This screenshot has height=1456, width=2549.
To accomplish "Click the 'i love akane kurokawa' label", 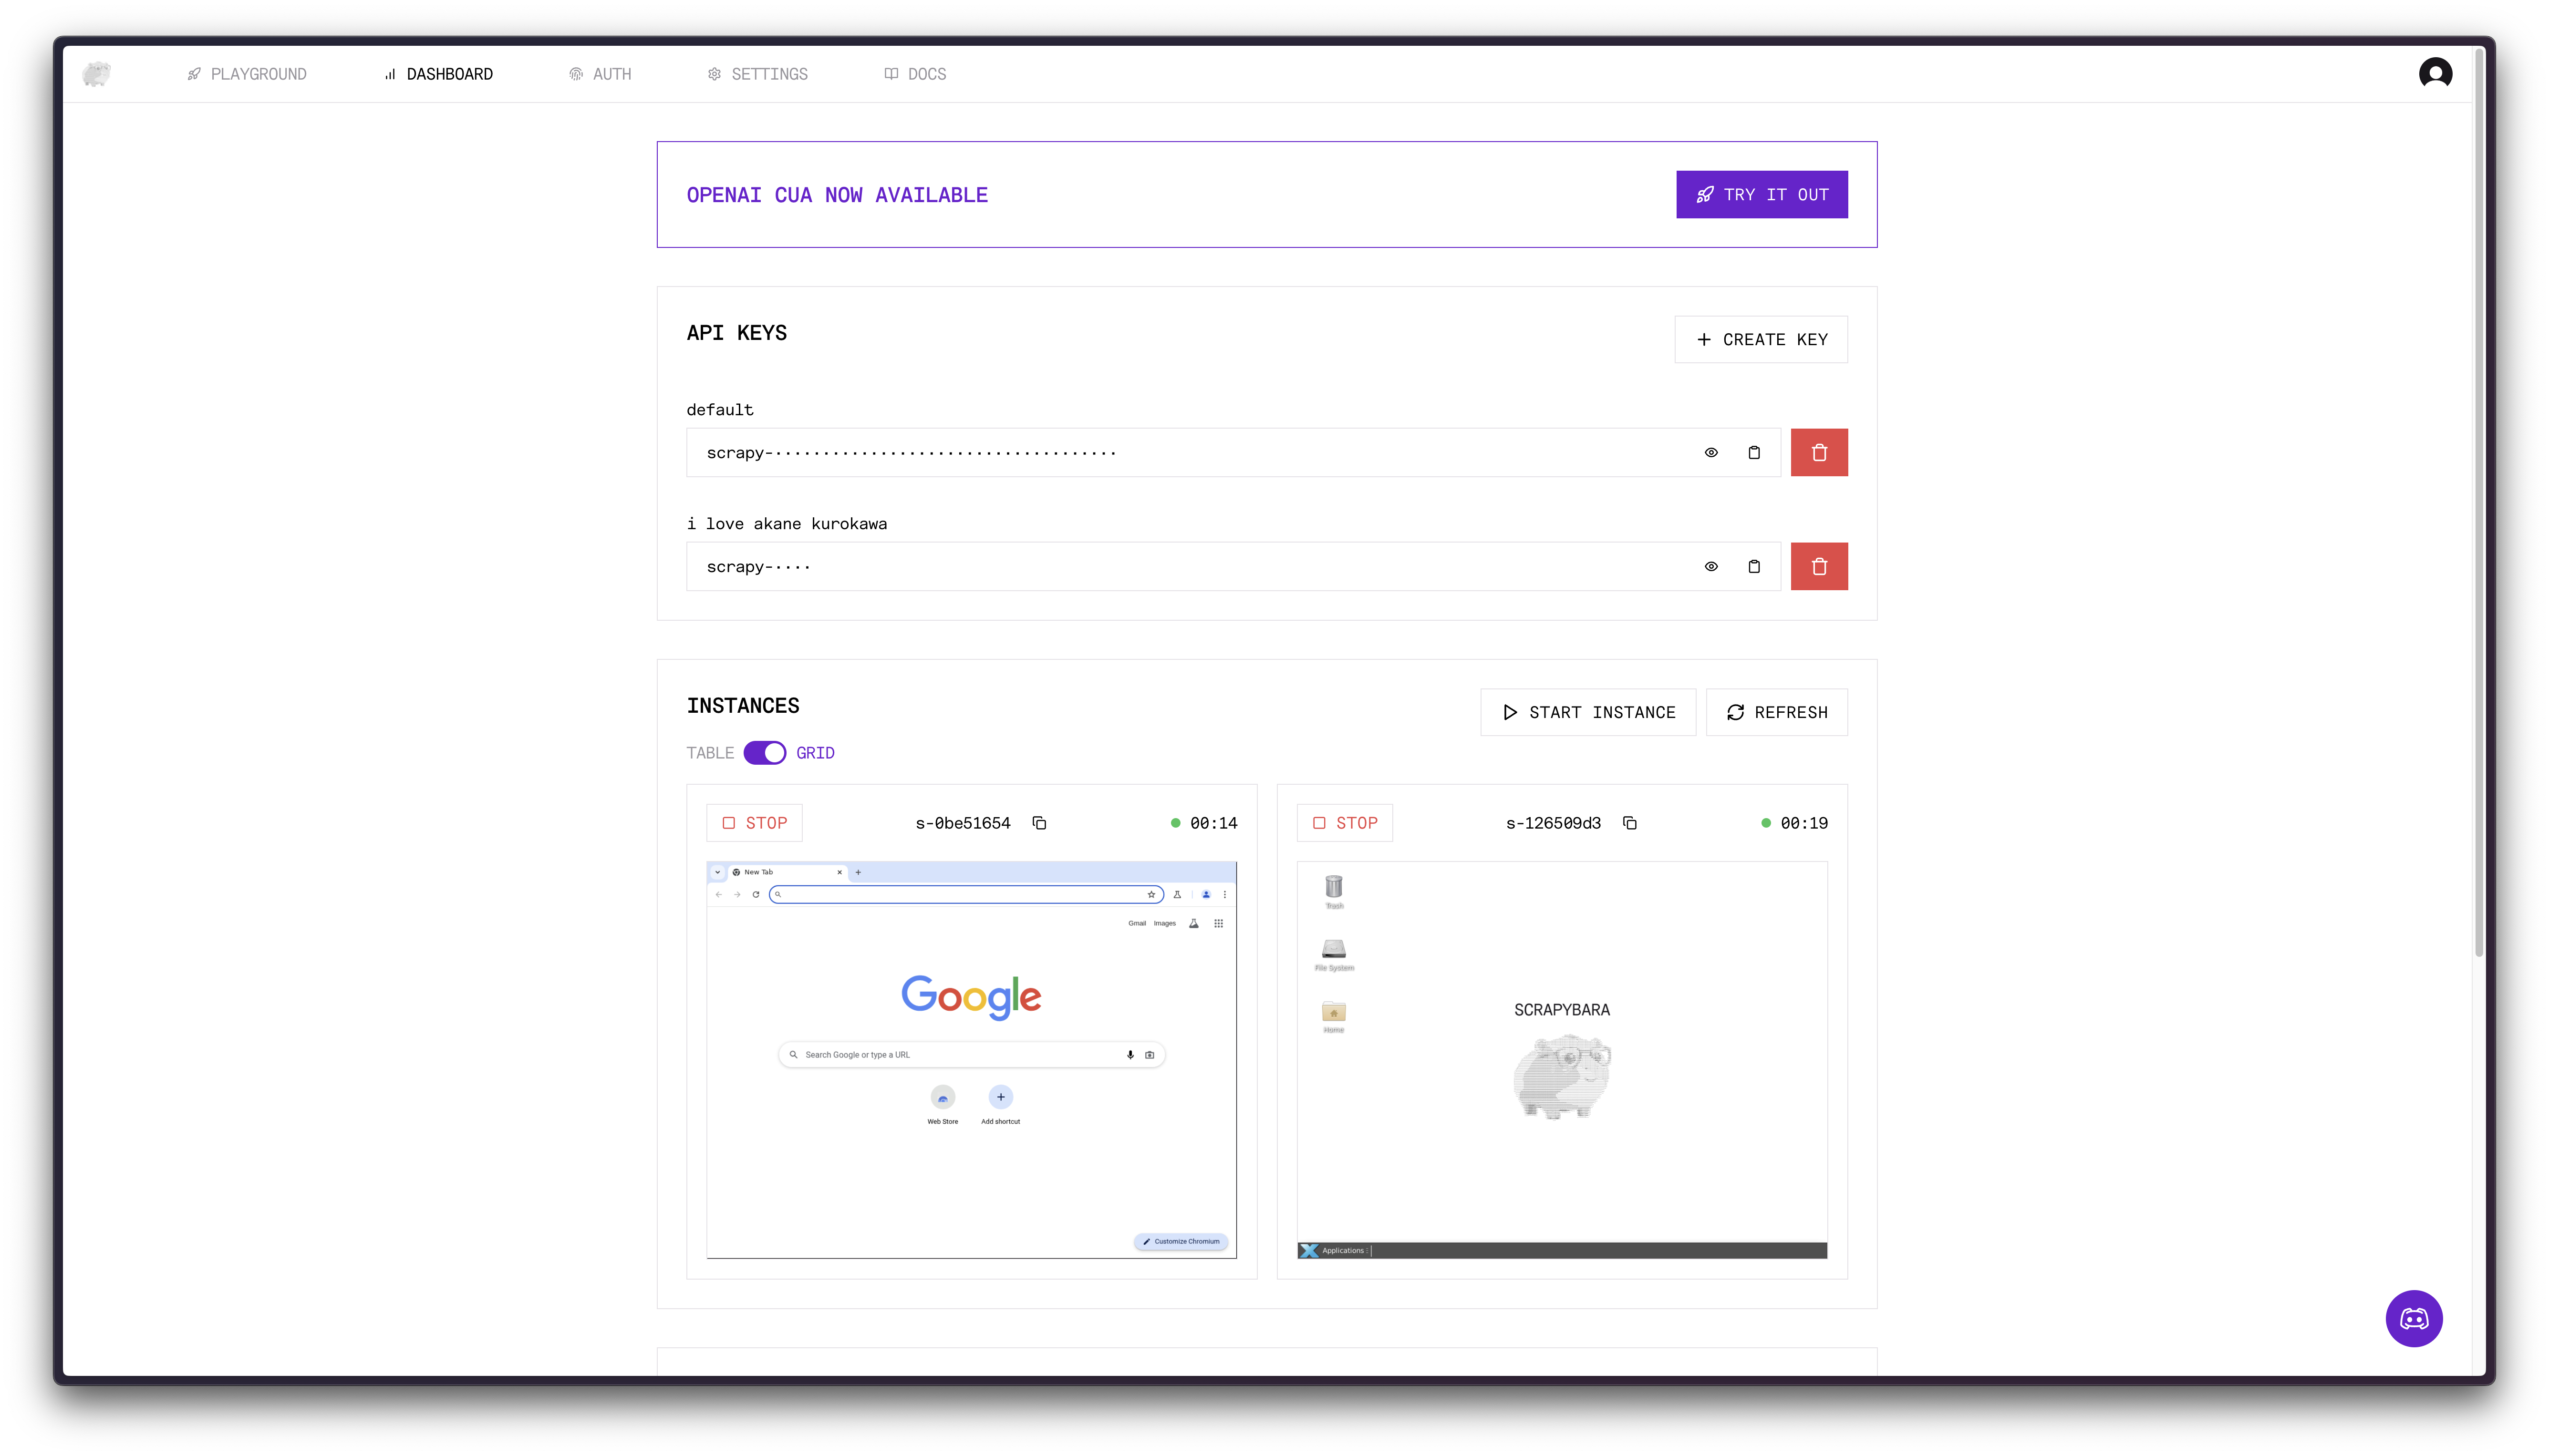I will pos(787,524).
